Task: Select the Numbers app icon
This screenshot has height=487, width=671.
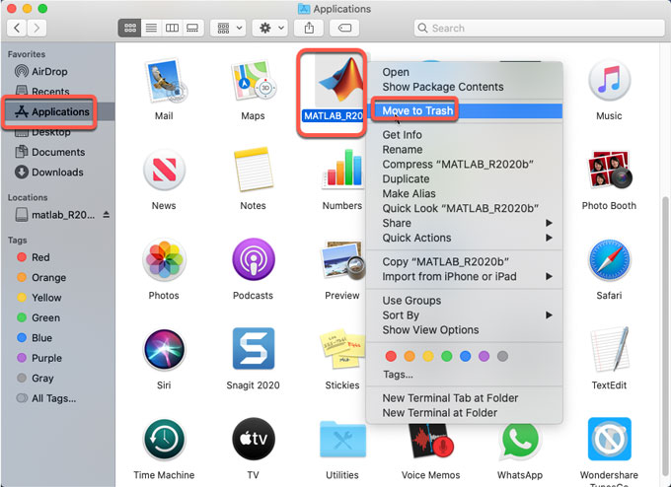Action: 342,171
